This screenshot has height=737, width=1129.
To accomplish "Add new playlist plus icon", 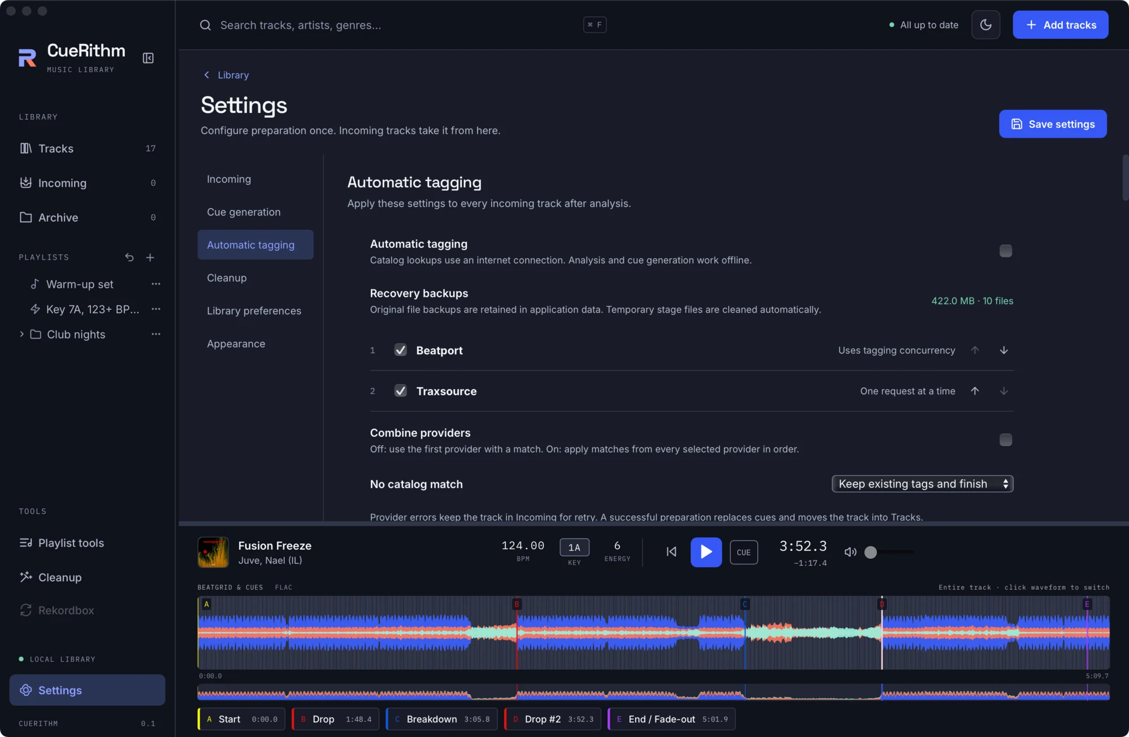I will coord(150,257).
